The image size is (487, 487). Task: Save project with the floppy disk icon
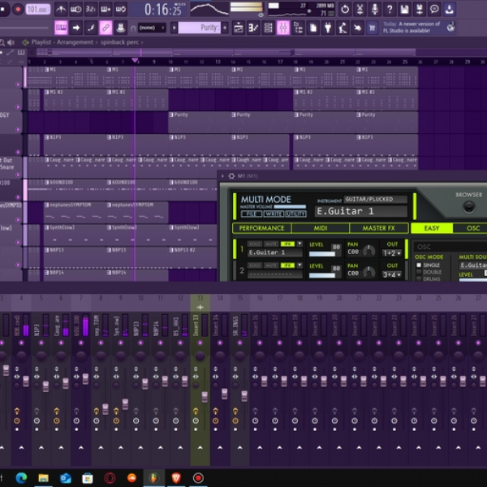(x=404, y=9)
